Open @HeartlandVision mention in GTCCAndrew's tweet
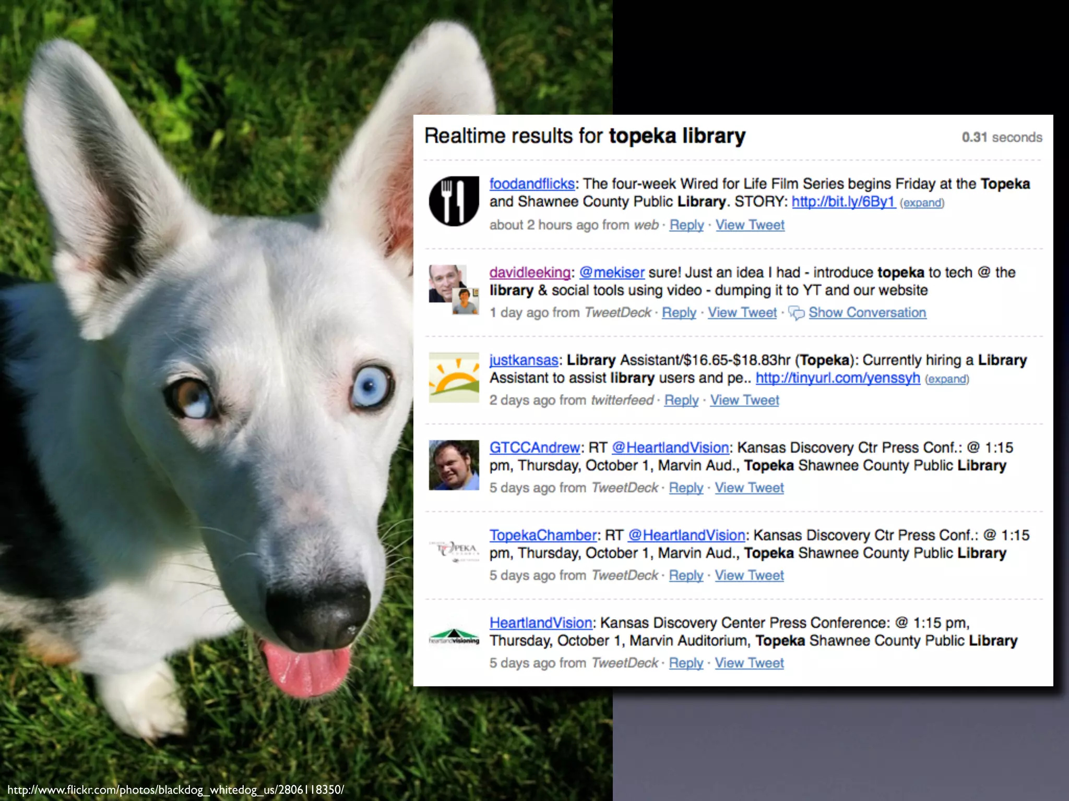The image size is (1069, 801). (670, 448)
